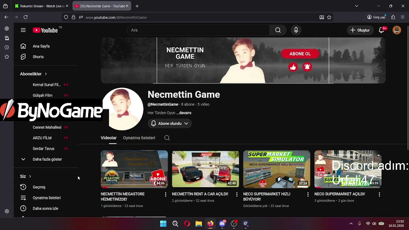
Task: Open Opera browser from taskbar
Action: click(x=187, y=224)
